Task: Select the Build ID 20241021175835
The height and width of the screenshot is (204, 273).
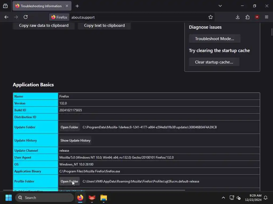Action: pos(70,110)
